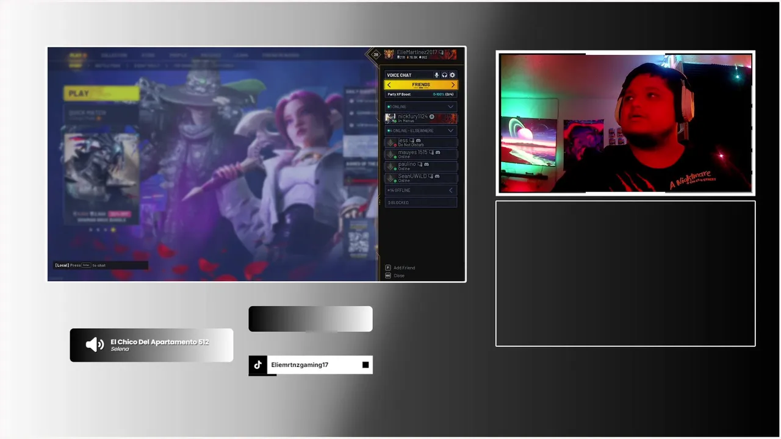The height and width of the screenshot is (439, 781).
Task: Select the FRIENDS tab header
Action: coord(421,85)
